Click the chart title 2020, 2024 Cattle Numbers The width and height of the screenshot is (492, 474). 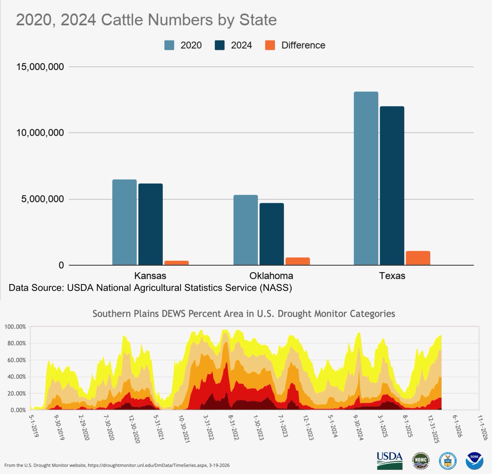point(146,19)
